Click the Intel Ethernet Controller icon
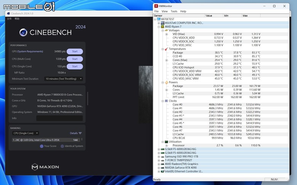Image resolution: width=297 pixels, height=185 pixels. coord(163,171)
